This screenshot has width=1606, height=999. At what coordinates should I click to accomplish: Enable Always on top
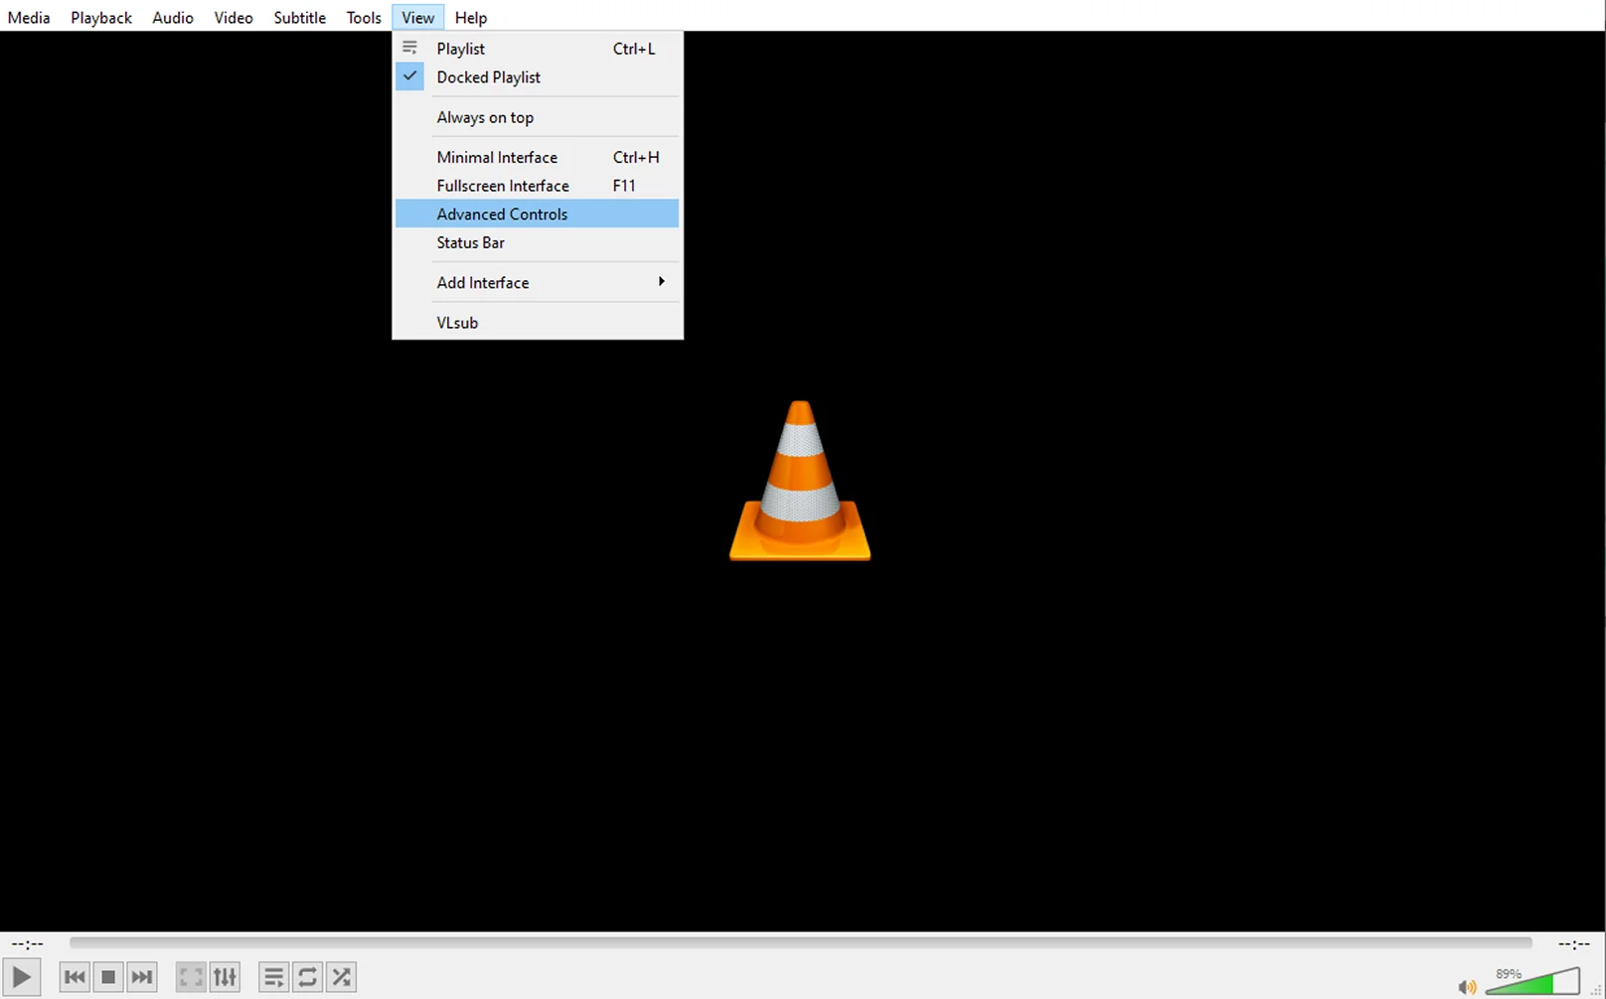[x=537, y=117]
